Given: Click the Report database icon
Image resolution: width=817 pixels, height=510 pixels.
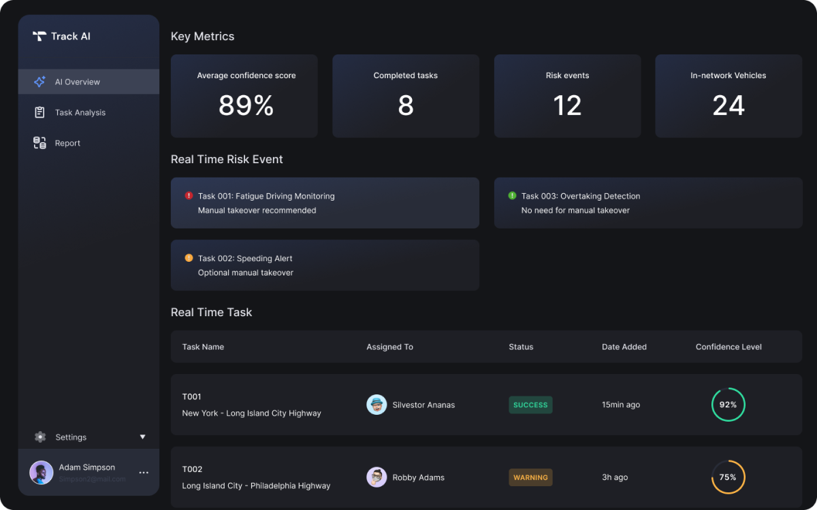Looking at the screenshot, I should coord(39,143).
